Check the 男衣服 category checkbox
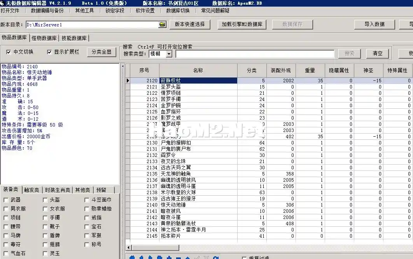The width and height of the screenshot is (413, 259). (x=6, y=209)
